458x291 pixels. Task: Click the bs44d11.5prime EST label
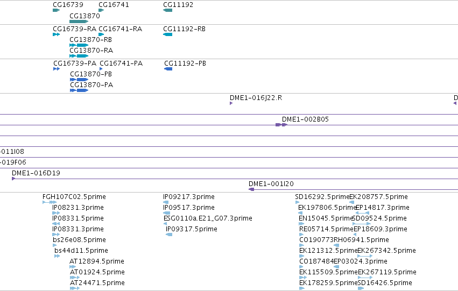click(x=81, y=251)
